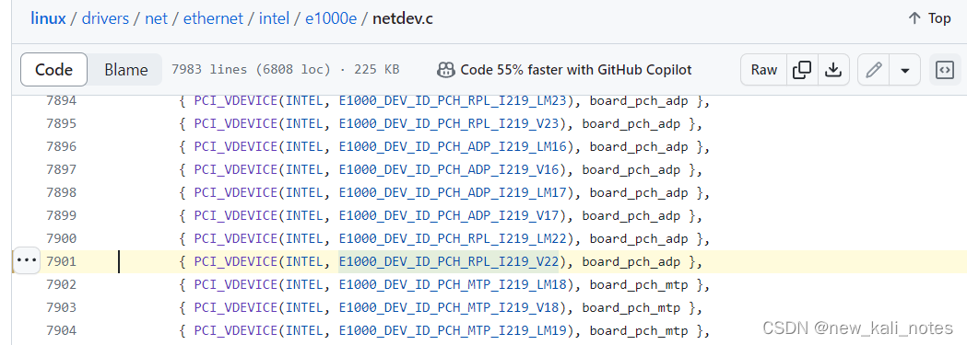This screenshot has height=345, width=967.
Task: Open ethernet folder breadcrumb
Action: pos(213,18)
